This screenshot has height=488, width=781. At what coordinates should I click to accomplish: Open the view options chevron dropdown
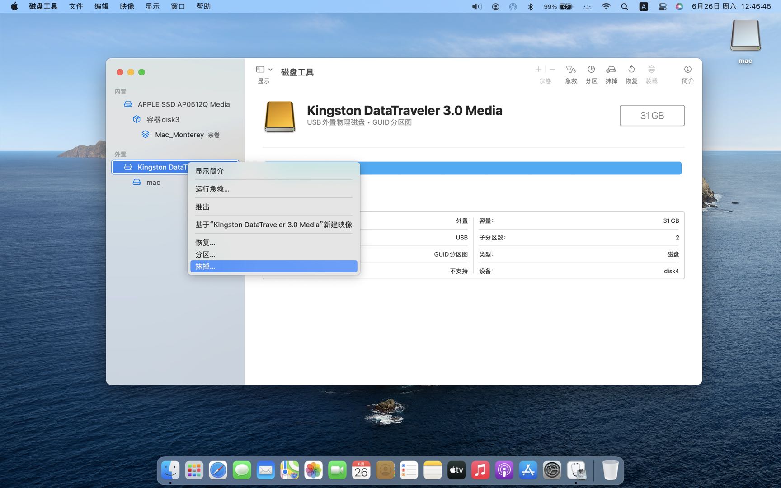tap(270, 70)
